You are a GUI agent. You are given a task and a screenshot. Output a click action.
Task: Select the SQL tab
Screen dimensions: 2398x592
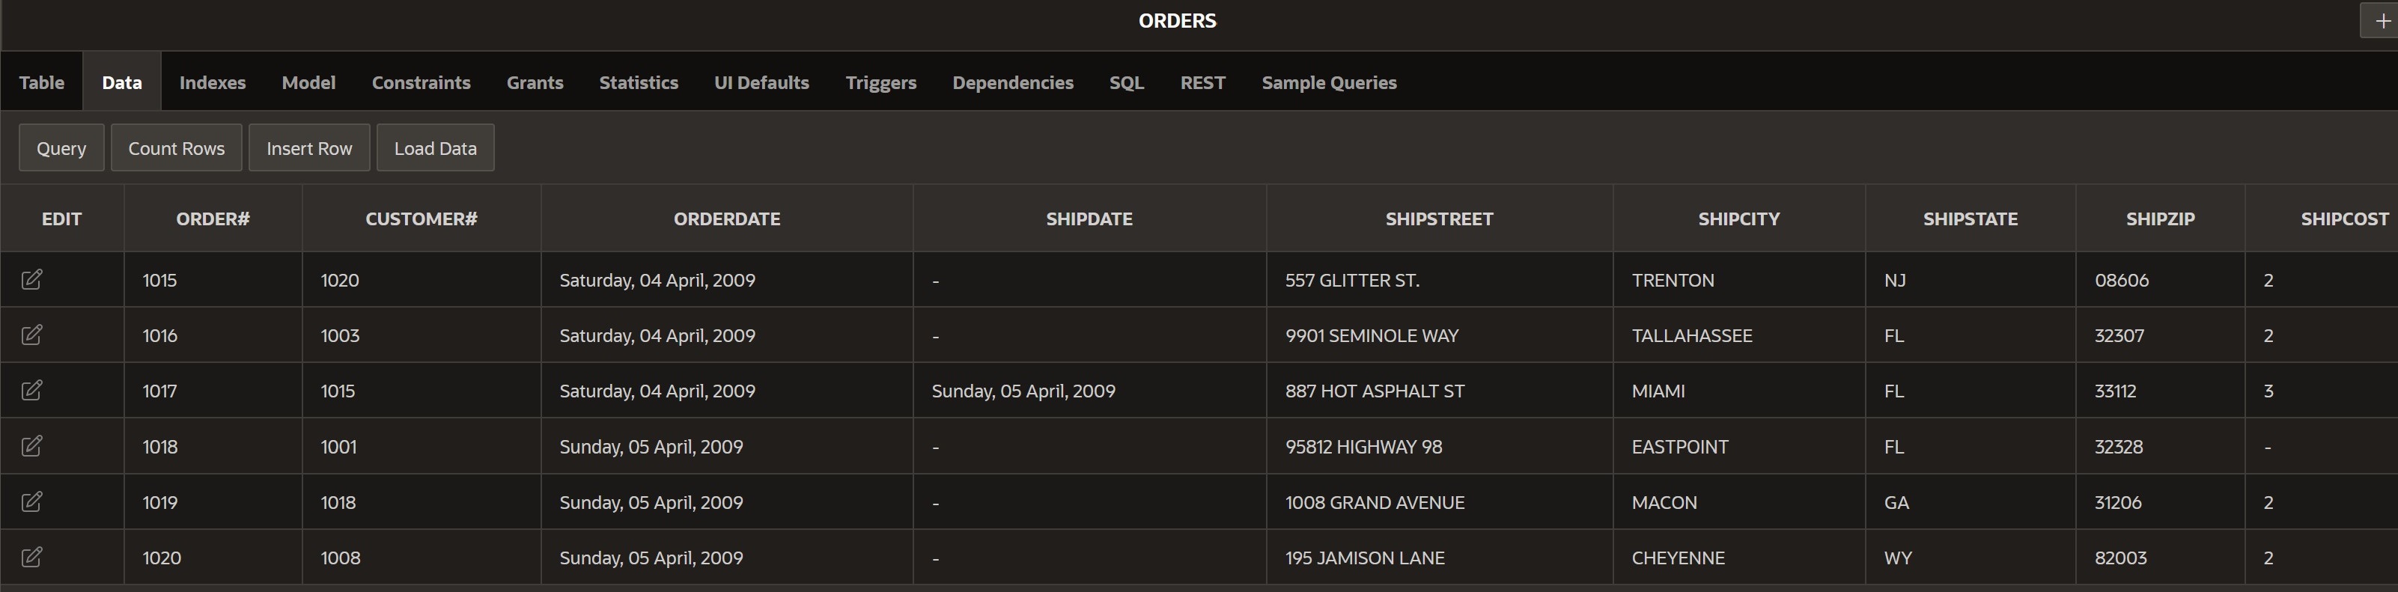pos(1127,82)
